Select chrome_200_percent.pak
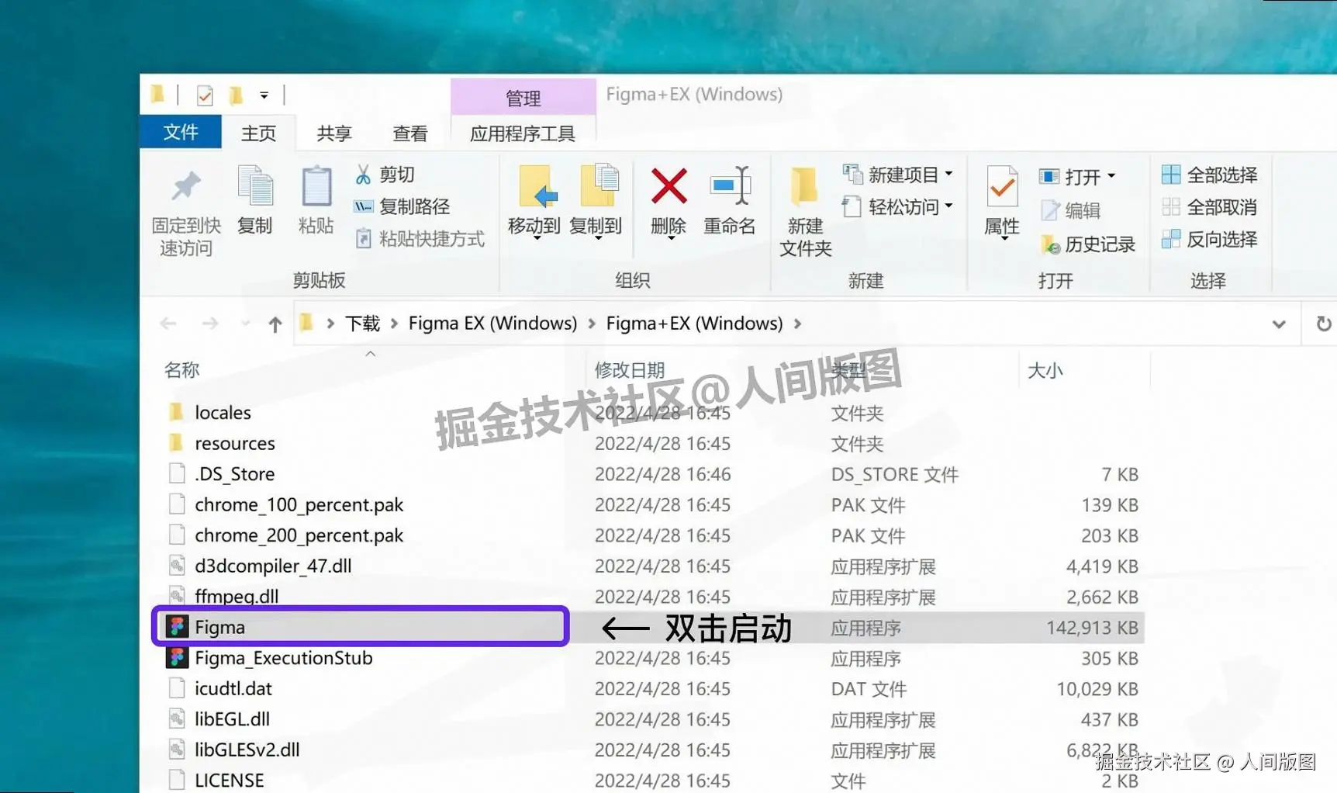Viewport: 1337px width, 793px height. pos(299,535)
